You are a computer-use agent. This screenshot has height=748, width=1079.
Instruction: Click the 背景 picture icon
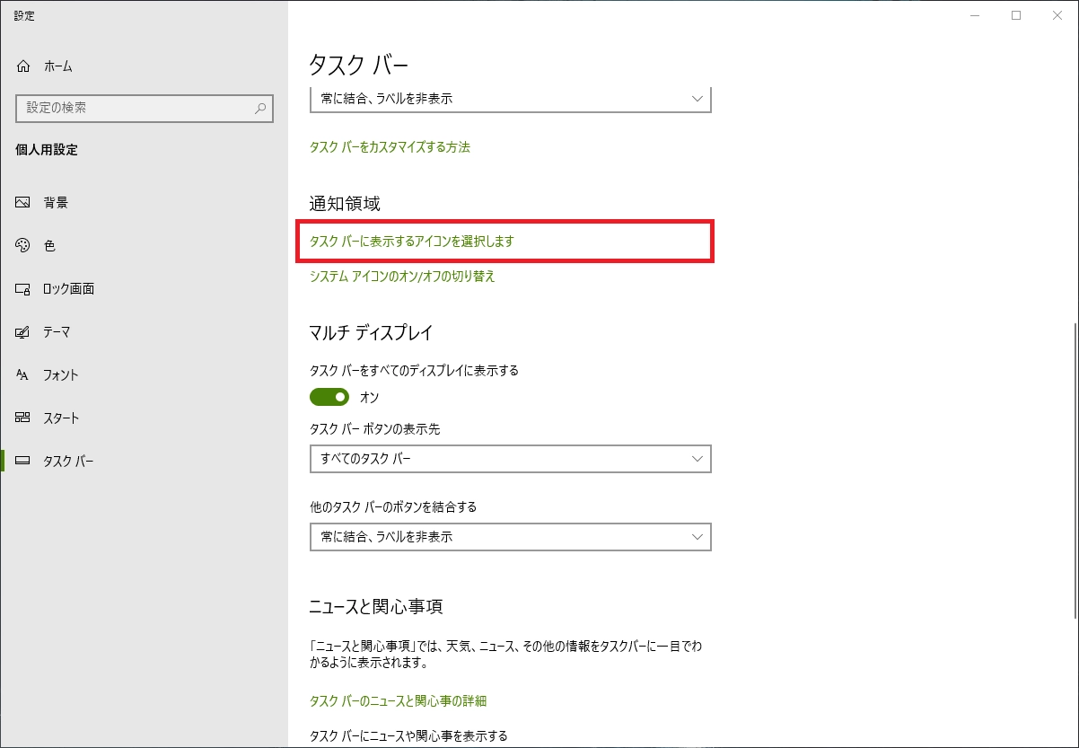[x=23, y=203]
